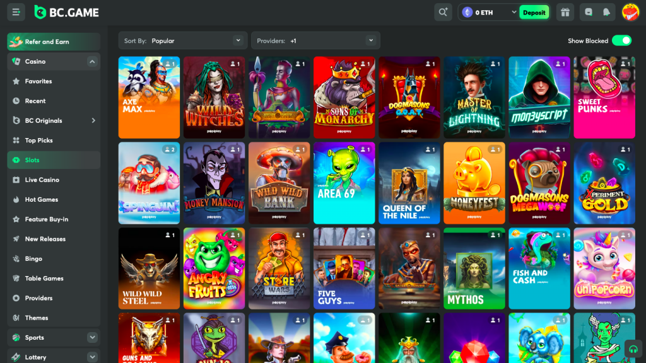This screenshot has width=646, height=363.
Task: Open the Sweet Punks game thumbnail
Action: click(x=604, y=98)
